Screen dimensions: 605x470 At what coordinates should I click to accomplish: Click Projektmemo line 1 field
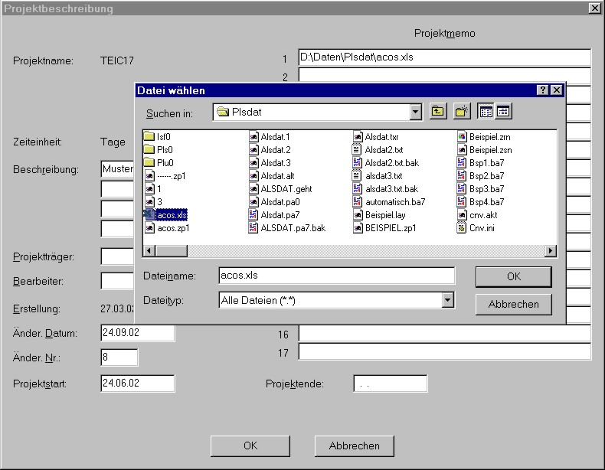click(444, 57)
